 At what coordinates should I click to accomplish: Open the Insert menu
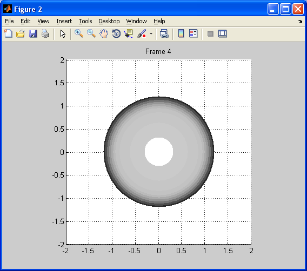pyautogui.click(x=64, y=21)
